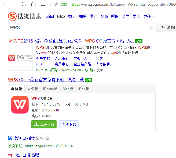
Task: Open the 学术 search category
Action: click(x=136, y=16)
